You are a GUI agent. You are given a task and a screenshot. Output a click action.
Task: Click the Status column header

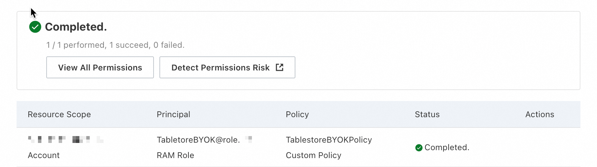[427, 114]
